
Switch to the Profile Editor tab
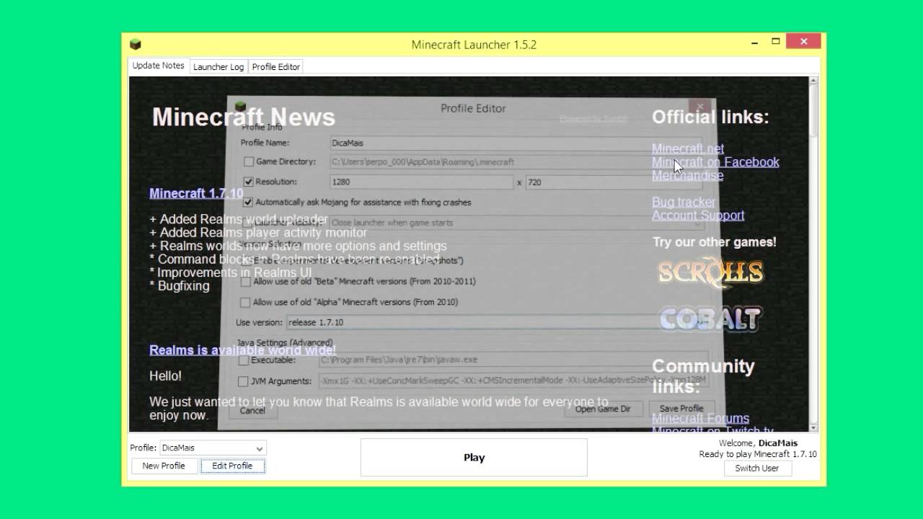[276, 67]
